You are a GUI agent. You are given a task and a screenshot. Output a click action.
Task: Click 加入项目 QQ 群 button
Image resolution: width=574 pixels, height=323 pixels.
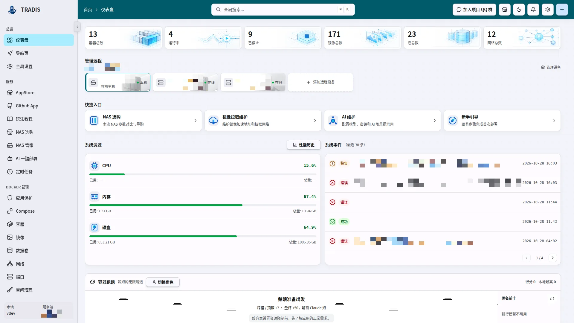click(x=474, y=10)
